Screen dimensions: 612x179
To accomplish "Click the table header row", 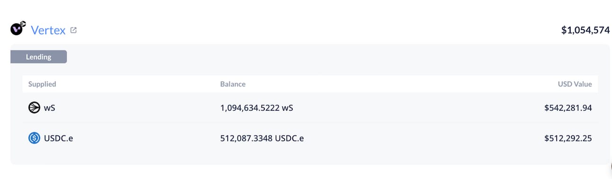I will 310,84.
